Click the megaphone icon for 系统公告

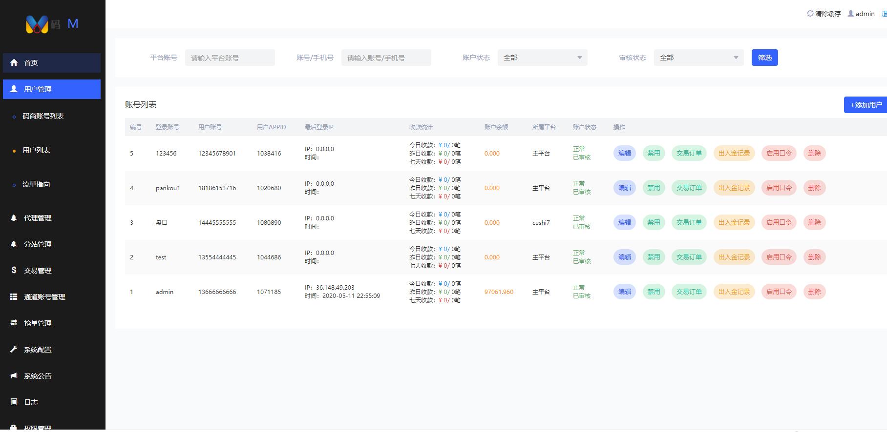(14, 375)
